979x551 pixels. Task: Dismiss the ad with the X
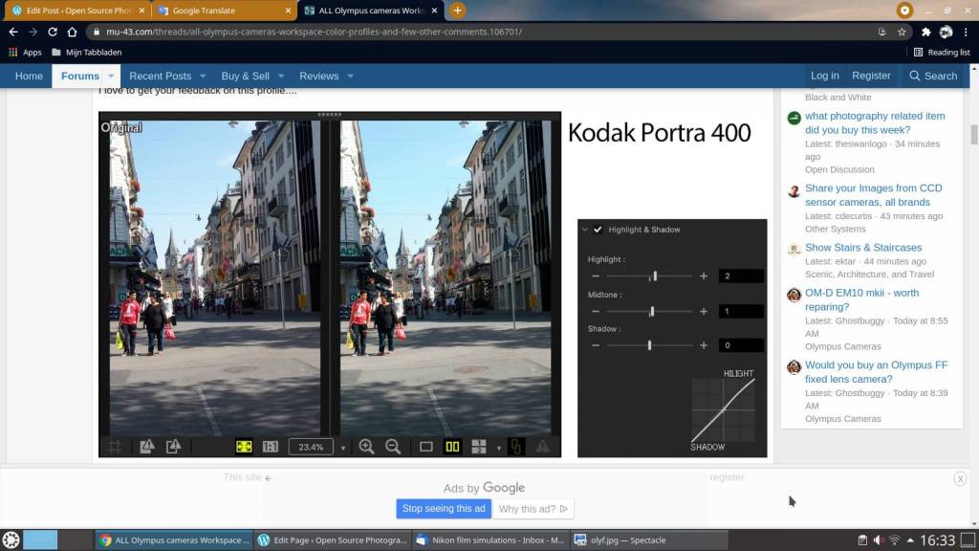click(960, 478)
